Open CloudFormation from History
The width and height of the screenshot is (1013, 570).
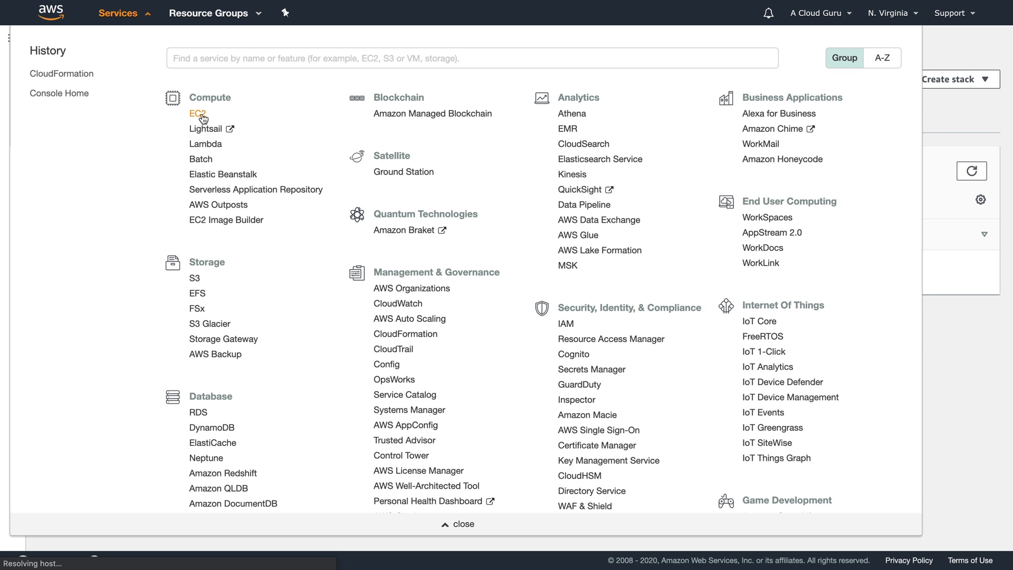(61, 74)
